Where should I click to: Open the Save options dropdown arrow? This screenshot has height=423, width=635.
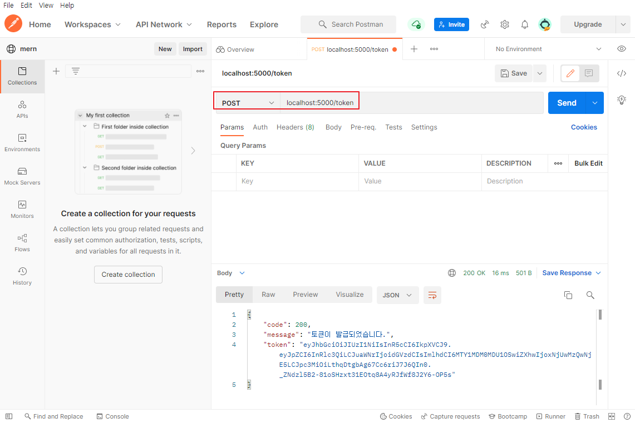coord(540,73)
